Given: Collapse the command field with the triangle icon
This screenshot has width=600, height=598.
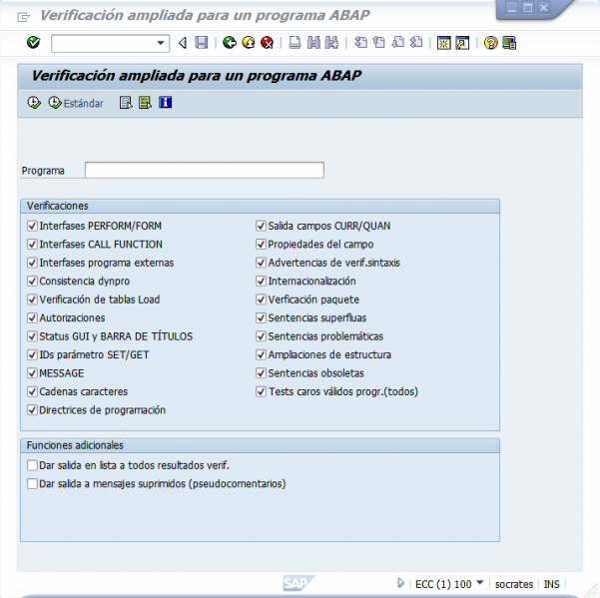Looking at the screenshot, I should [183, 43].
